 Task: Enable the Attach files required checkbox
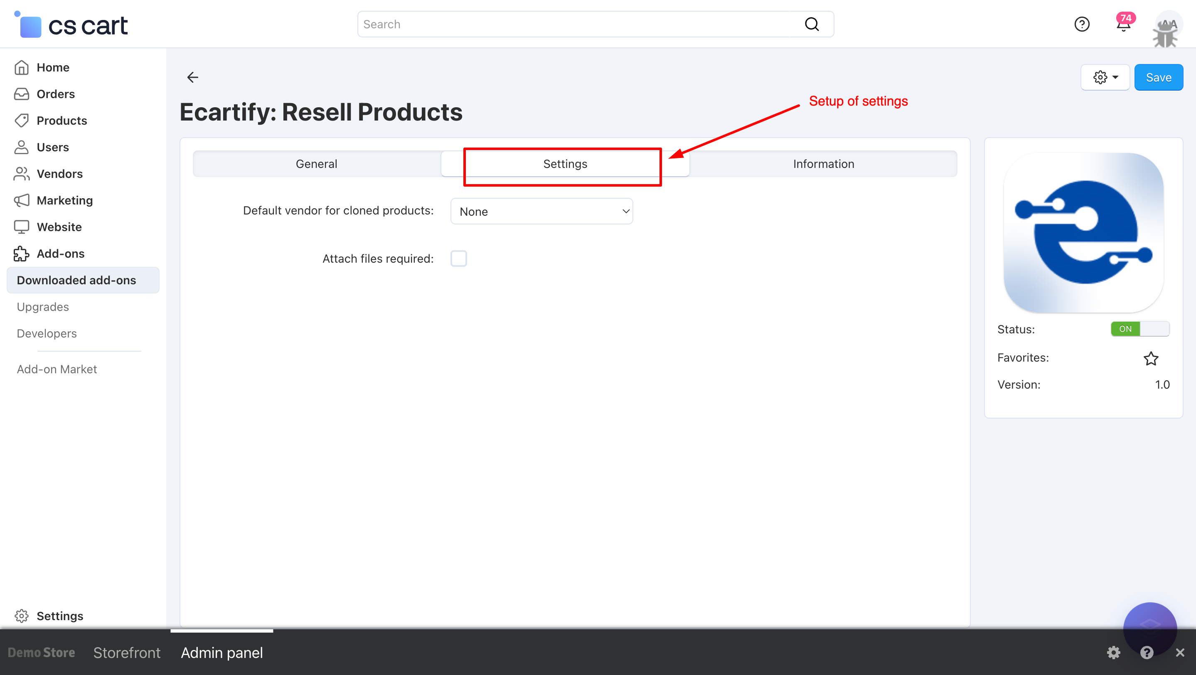pos(458,259)
